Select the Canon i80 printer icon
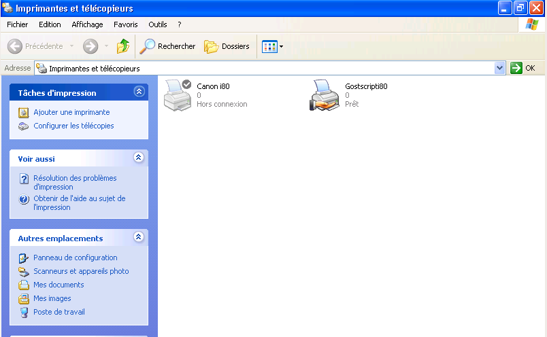The width and height of the screenshot is (547, 337). tap(178, 95)
